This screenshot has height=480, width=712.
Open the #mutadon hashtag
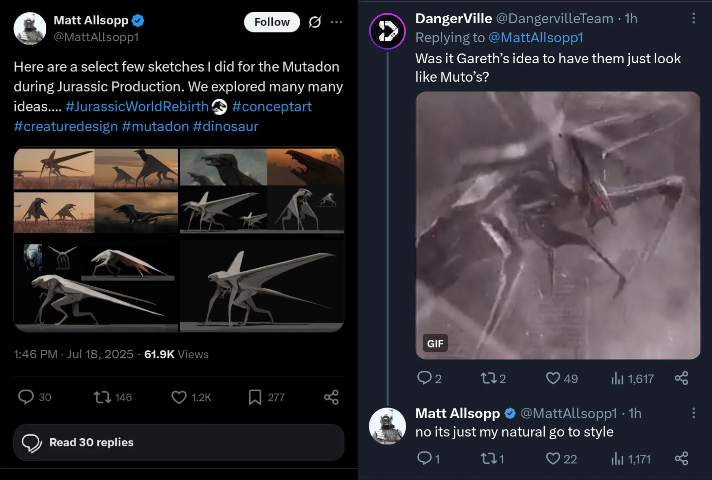tap(155, 126)
